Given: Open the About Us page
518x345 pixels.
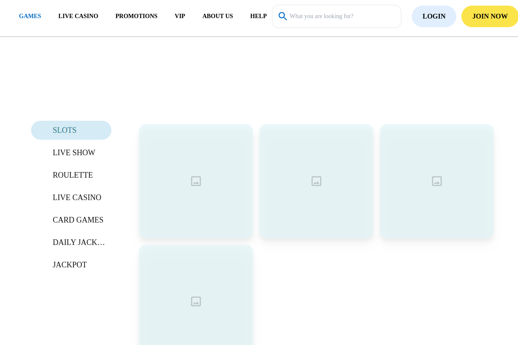Looking at the screenshot, I should coord(218,16).
